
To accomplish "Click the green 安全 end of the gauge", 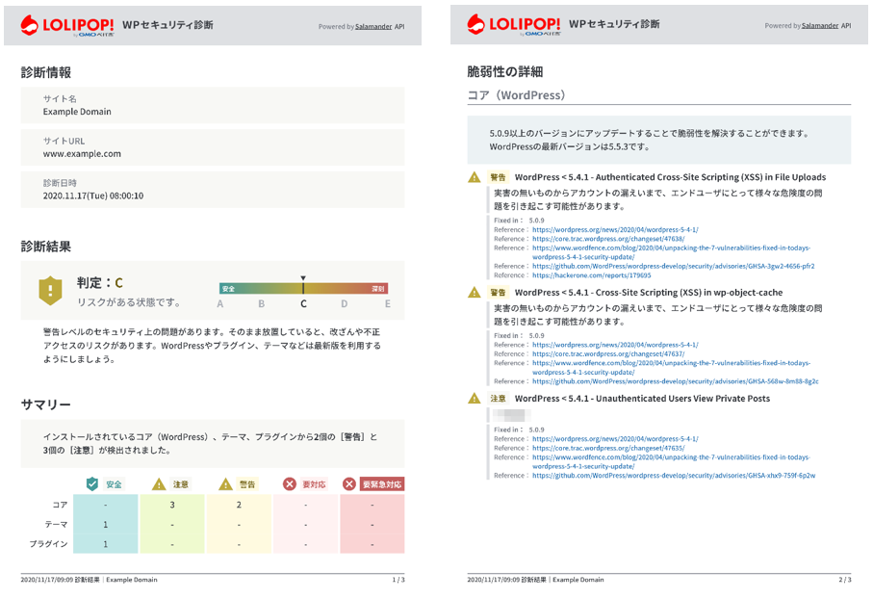I will tap(228, 289).
